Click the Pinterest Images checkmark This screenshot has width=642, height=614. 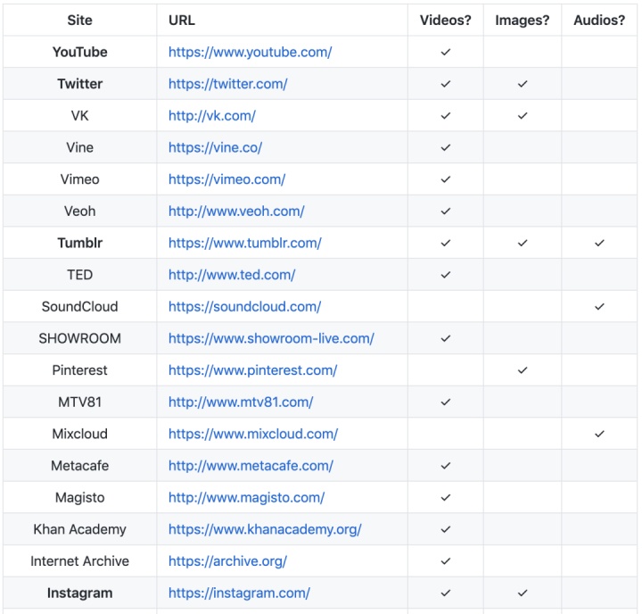(x=523, y=370)
